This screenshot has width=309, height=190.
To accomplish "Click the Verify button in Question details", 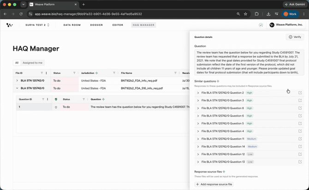I will [295, 37].
